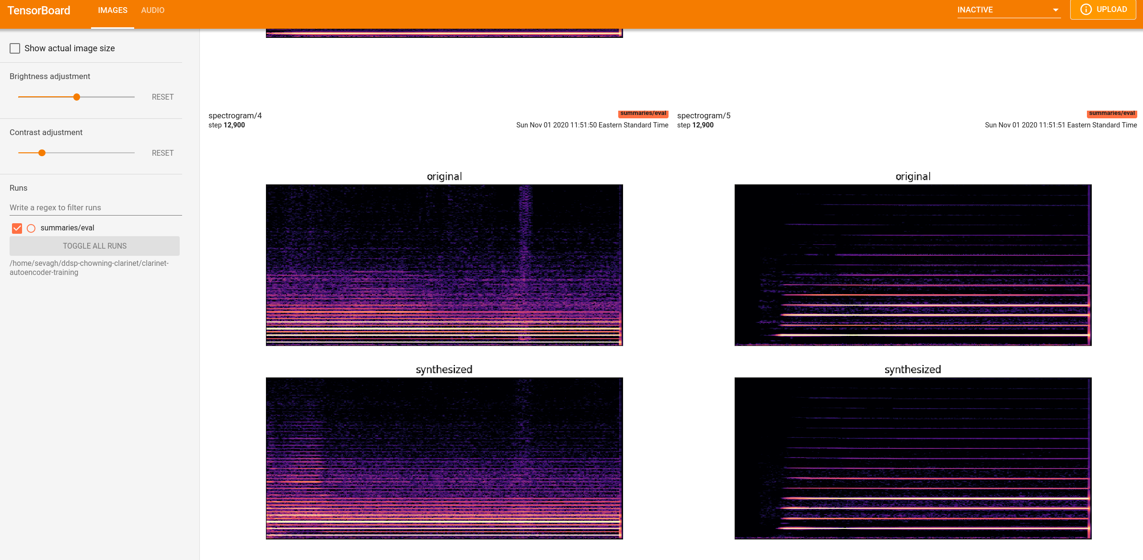Open the INACTIVE plugins dropdown arrow
The height and width of the screenshot is (560, 1143).
pyautogui.click(x=1055, y=10)
